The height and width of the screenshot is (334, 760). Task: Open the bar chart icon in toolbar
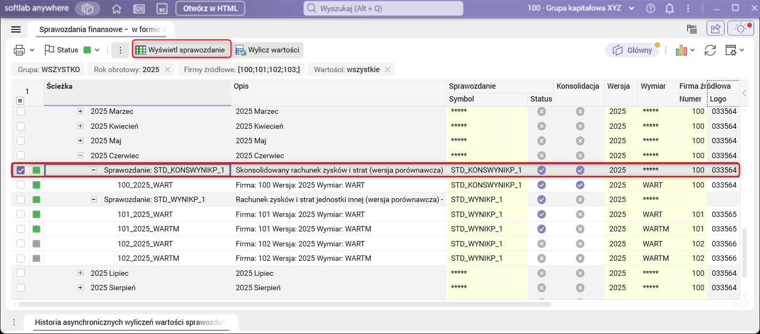(x=681, y=50)
